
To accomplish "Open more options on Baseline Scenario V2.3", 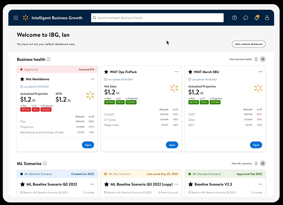I will click(260, 184).
